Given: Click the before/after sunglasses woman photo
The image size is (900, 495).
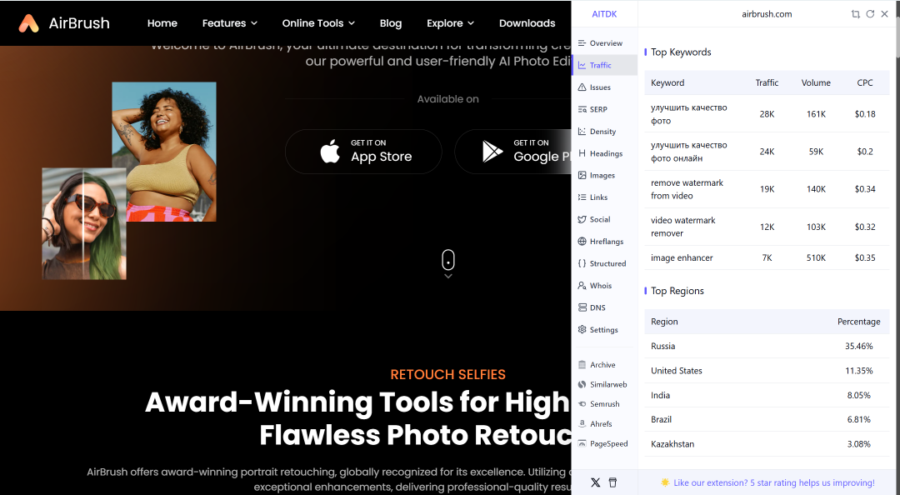Looking at the screenshot, I should pyautogui.click(x=84, y=223).
